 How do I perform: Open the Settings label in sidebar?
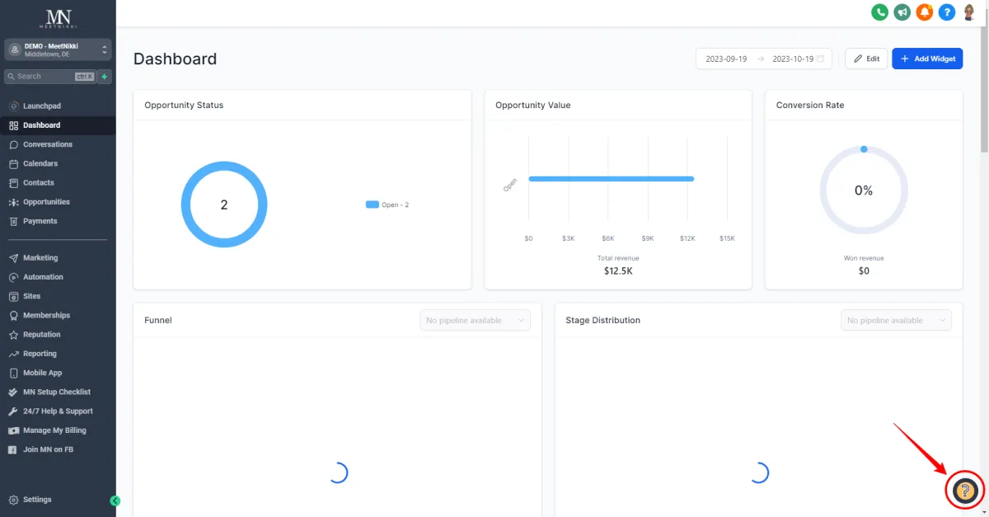(37, 500)
